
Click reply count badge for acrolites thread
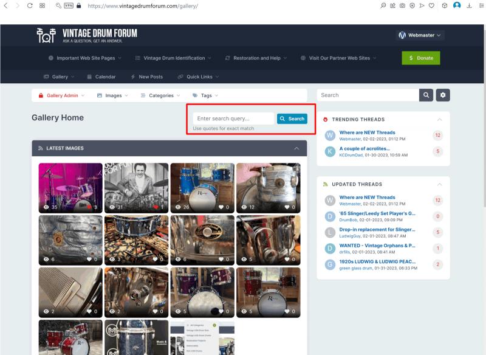(437, 151)
